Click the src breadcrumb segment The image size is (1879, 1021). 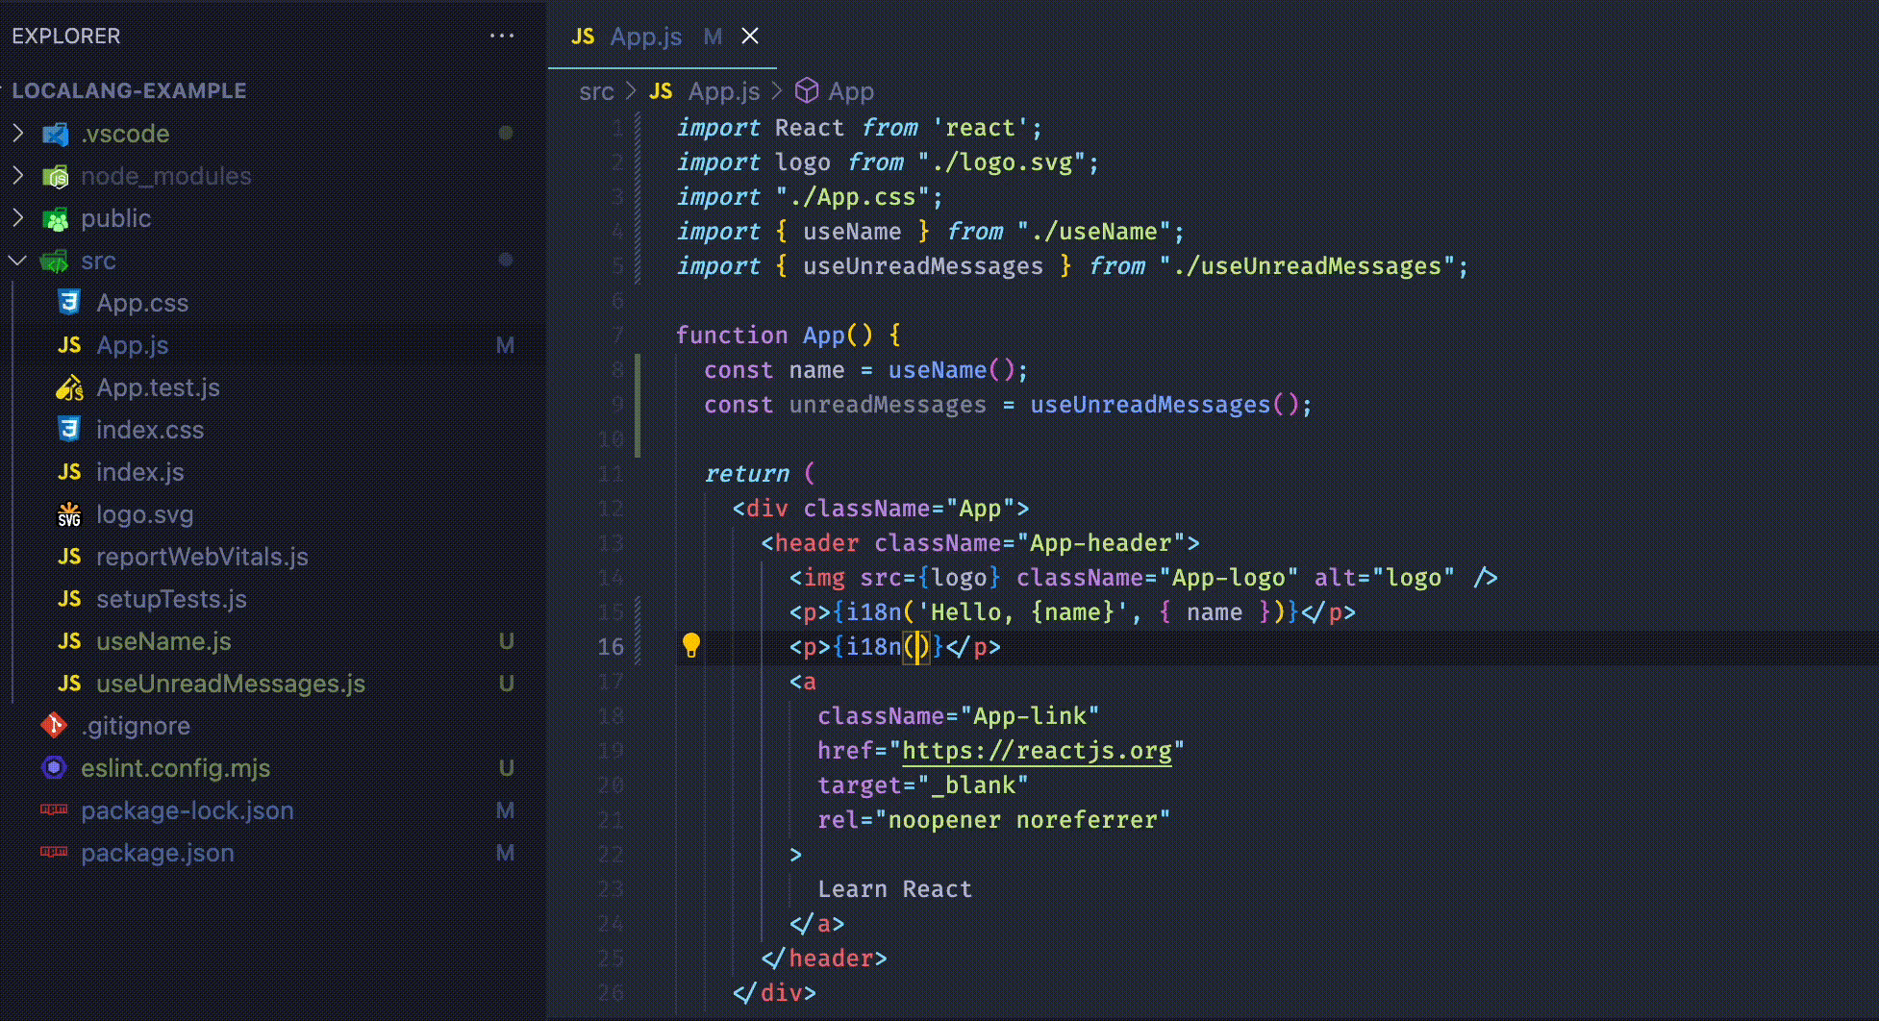(x=596, y=91)
